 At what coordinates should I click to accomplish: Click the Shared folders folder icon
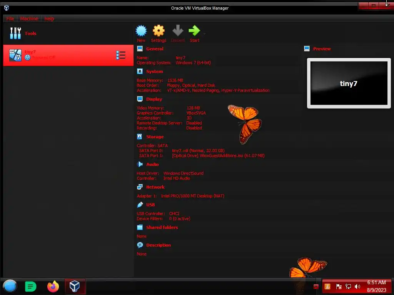point(140,227)
